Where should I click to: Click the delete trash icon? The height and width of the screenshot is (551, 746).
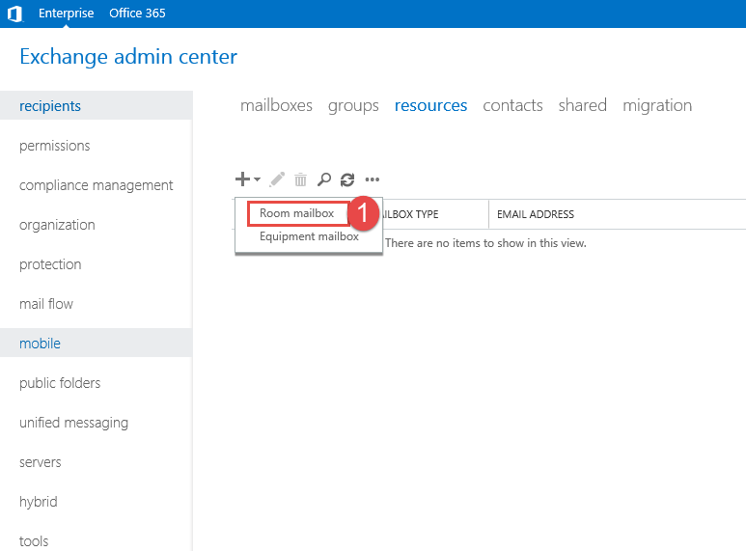click(x=300, y=179)
